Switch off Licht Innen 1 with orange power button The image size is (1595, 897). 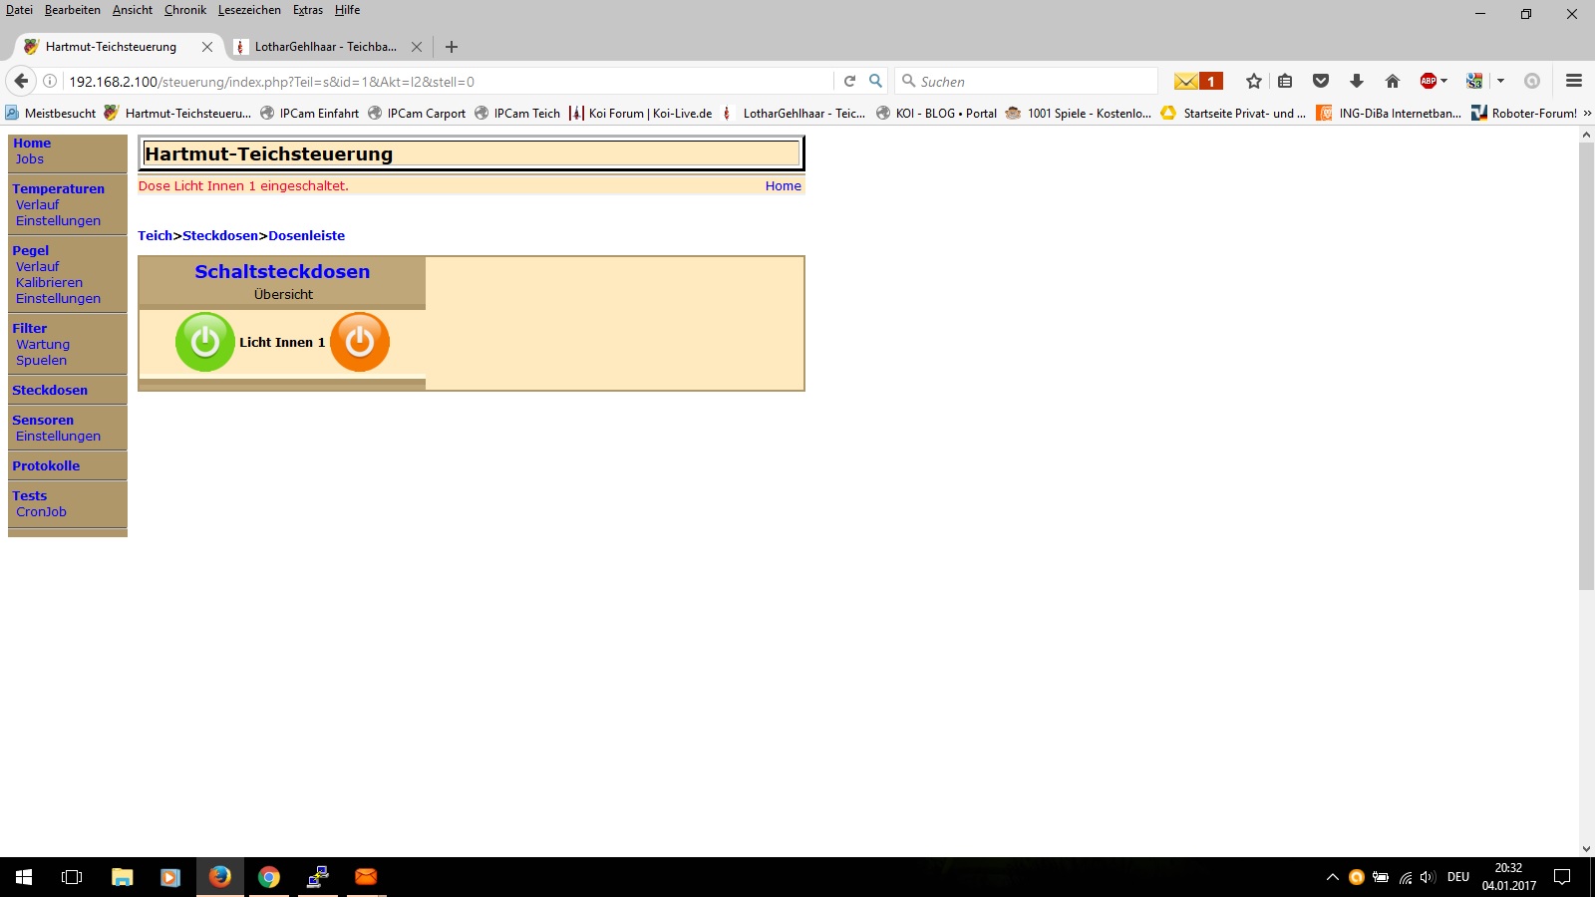360,342
